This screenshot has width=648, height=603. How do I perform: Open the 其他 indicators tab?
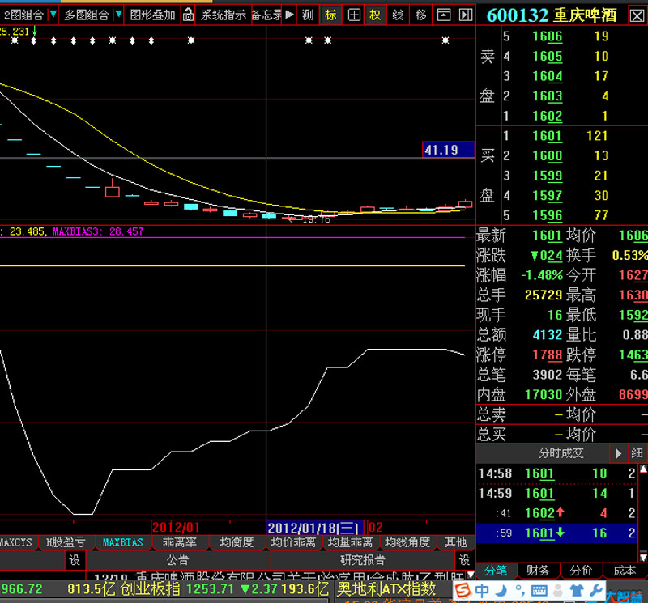click(456, 542)
